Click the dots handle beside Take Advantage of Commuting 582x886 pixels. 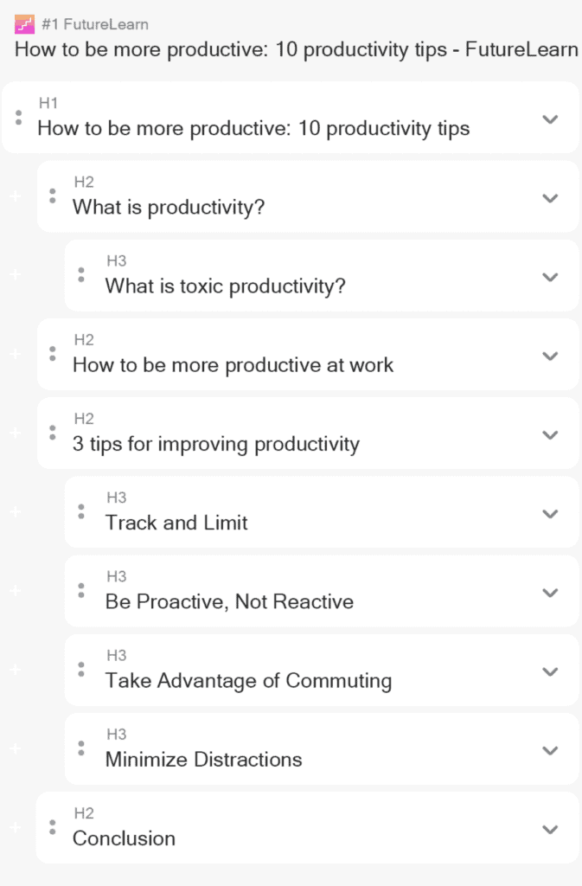click(81, 671)
